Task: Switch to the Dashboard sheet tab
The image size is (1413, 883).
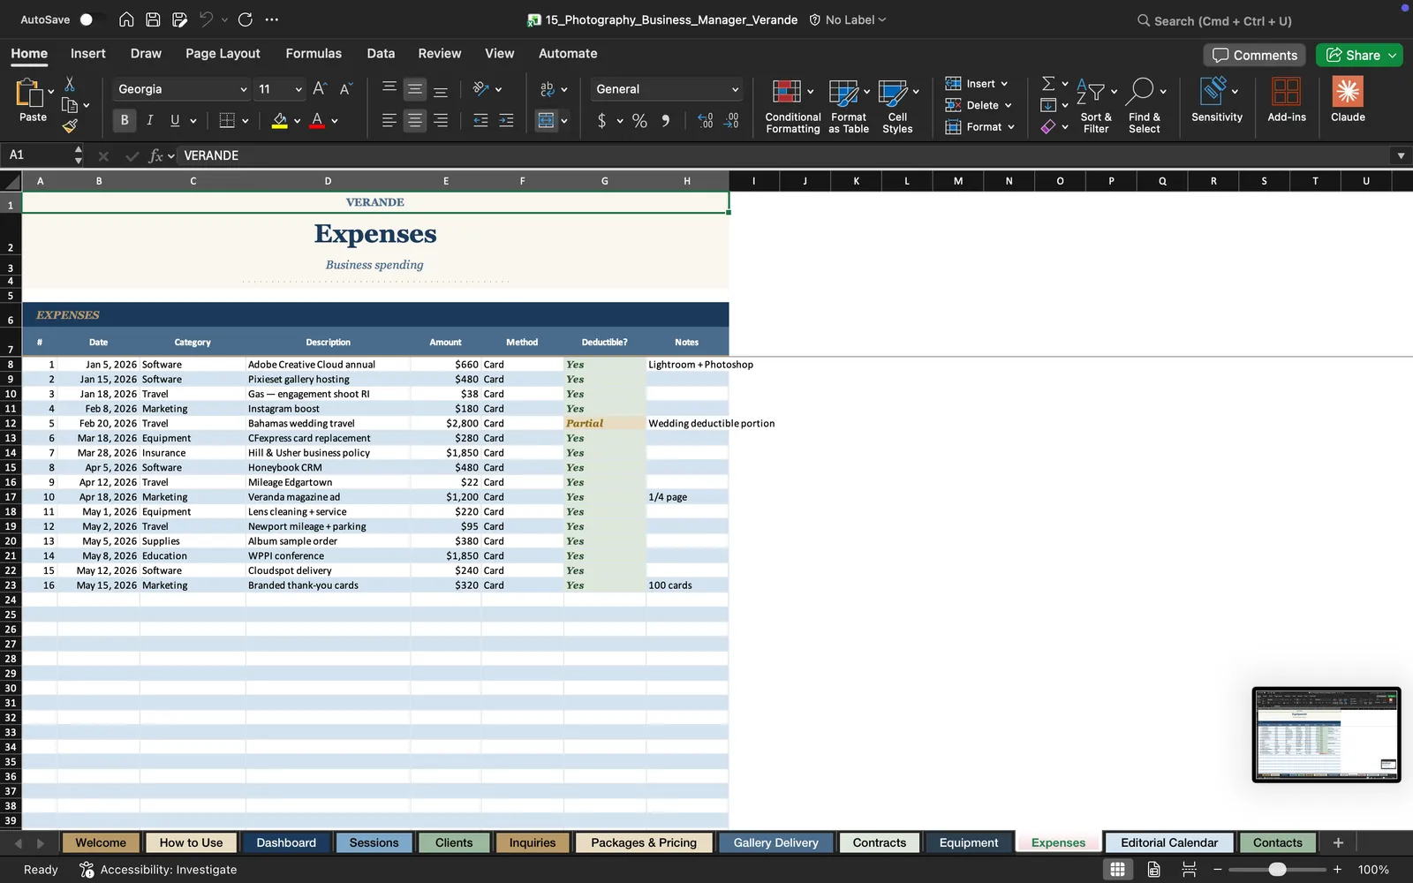Action: pyautogui.click(x=286, y=842)
